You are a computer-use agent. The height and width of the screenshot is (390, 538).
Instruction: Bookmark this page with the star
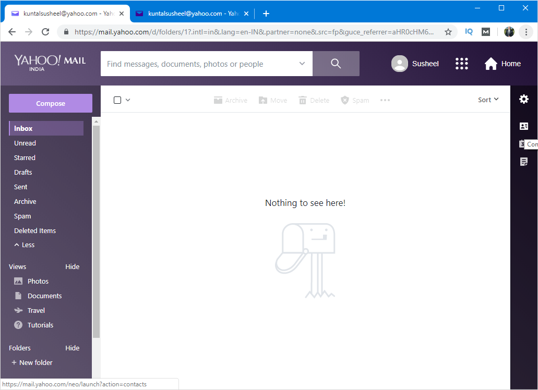pyautogui.click(x=448, y=32)
